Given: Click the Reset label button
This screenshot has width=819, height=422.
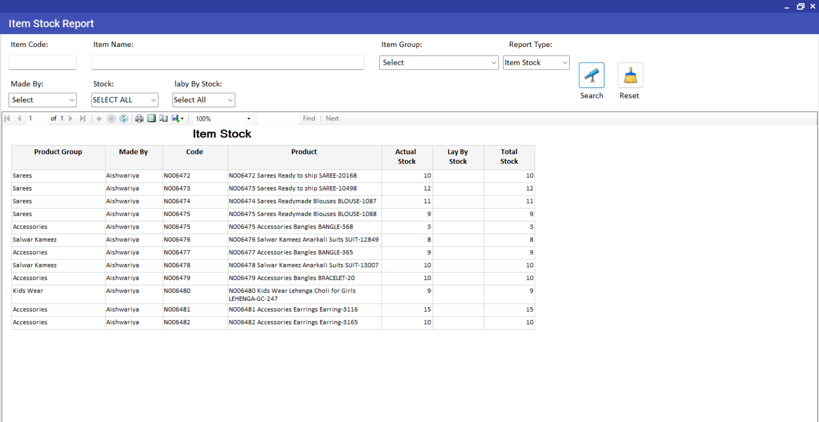Looking at the screenshot, I should point(629,96).
